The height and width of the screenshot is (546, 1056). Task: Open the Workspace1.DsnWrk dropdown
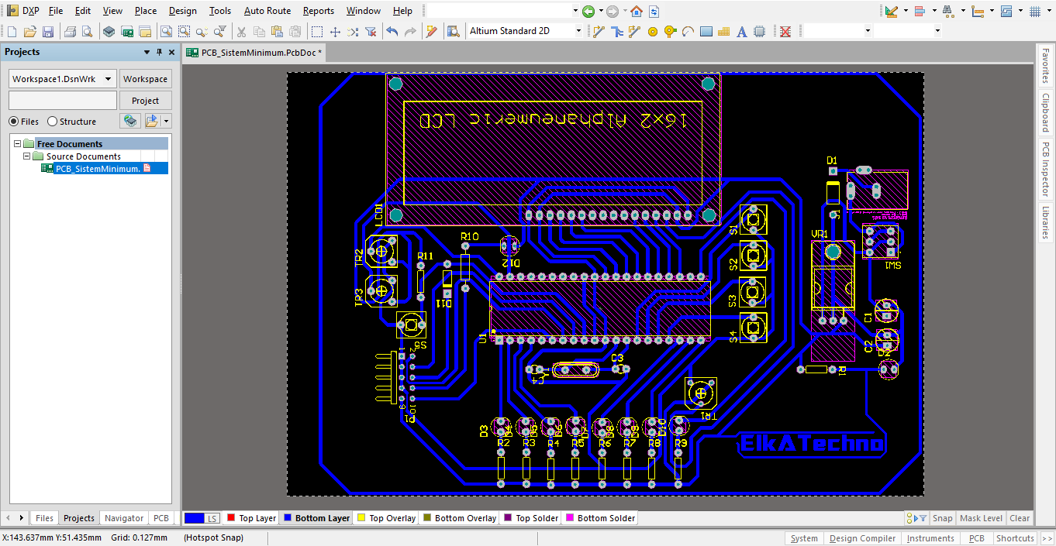pyautogui.click(x=108, y=78)
